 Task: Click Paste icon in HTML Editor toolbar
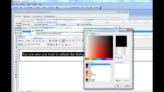click(40, 41)
